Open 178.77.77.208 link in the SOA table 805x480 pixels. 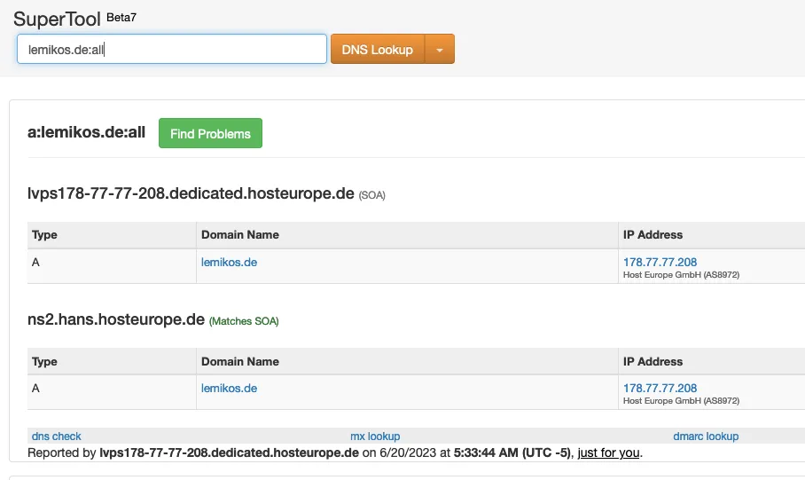pos(660,262)
